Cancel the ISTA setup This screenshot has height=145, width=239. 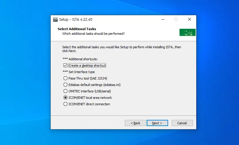point(182,123)
